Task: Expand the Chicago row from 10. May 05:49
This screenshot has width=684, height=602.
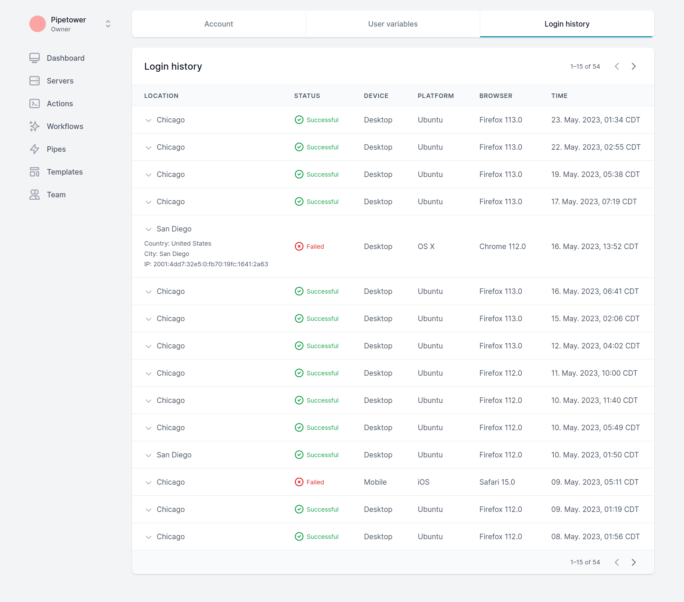Action: (x=149, y=428)
